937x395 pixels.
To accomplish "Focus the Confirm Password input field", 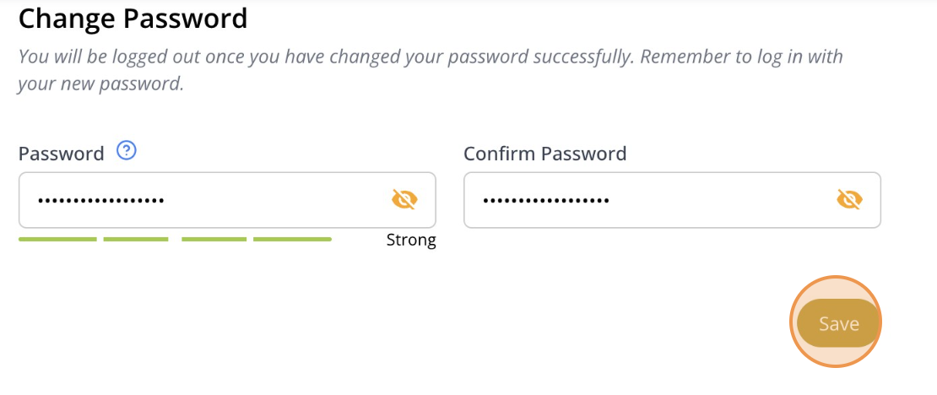I will point(672,200).
